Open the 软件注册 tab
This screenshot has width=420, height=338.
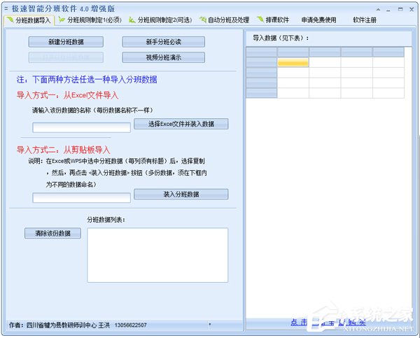pyautogui.click(x=365, y=20)
